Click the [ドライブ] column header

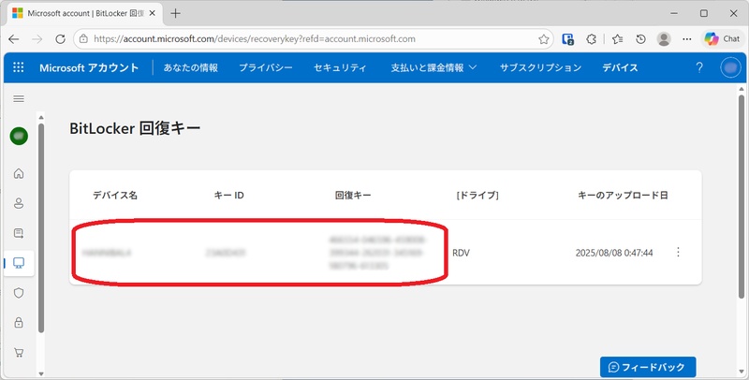(x=477, y=196)
